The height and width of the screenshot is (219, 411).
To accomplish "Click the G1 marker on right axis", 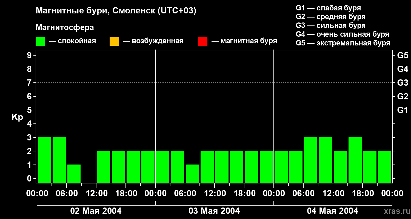I will click(x=403, y=110).
